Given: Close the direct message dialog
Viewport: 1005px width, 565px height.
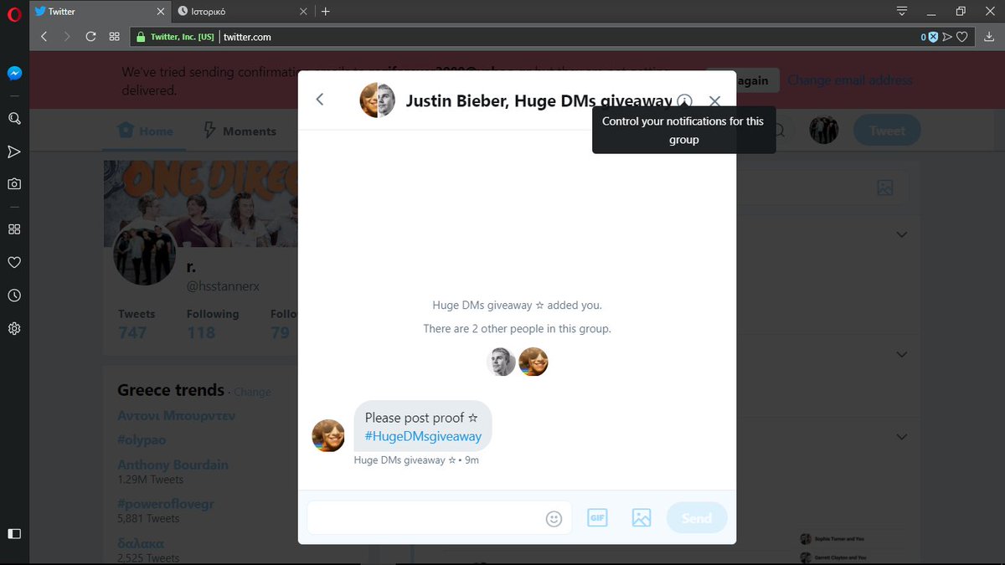Looking at the screenshot, I should (x=714, y=100).
